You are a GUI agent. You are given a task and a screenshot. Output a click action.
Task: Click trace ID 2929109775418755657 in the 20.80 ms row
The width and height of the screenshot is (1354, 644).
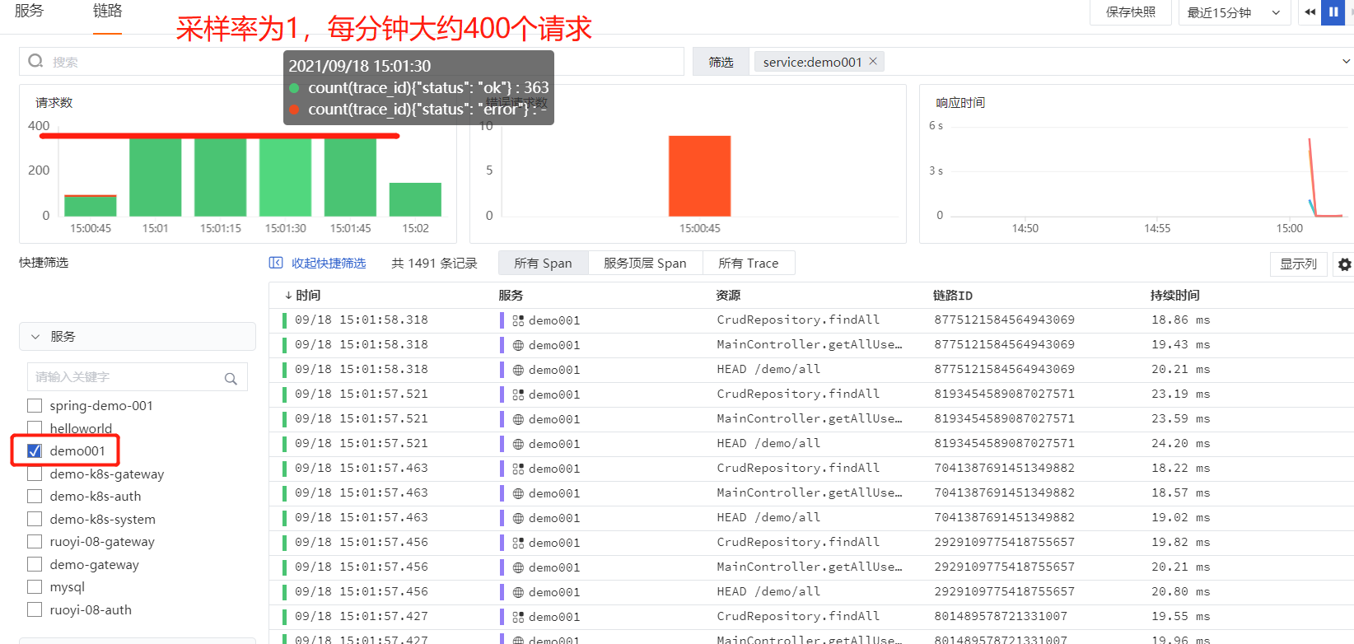click(1004, 591)
